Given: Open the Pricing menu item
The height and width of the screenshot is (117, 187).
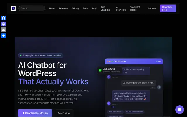Looking at the screenshot, I should pyautogui.click(x=75, y=8).
